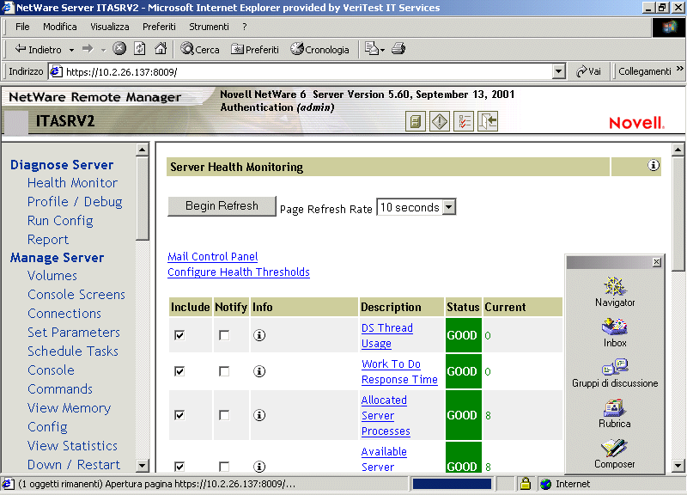687x495 pixels.
Task: Click the exit door icon to log out
Action: [487, 121]
